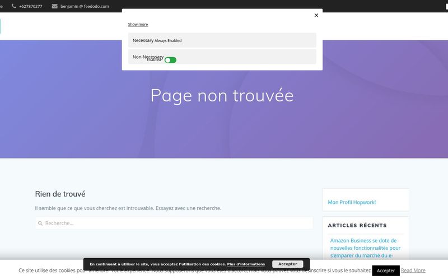Click the benjamin @ feedodo.com email address
The image size is (448, 280).
coord(85,6)
